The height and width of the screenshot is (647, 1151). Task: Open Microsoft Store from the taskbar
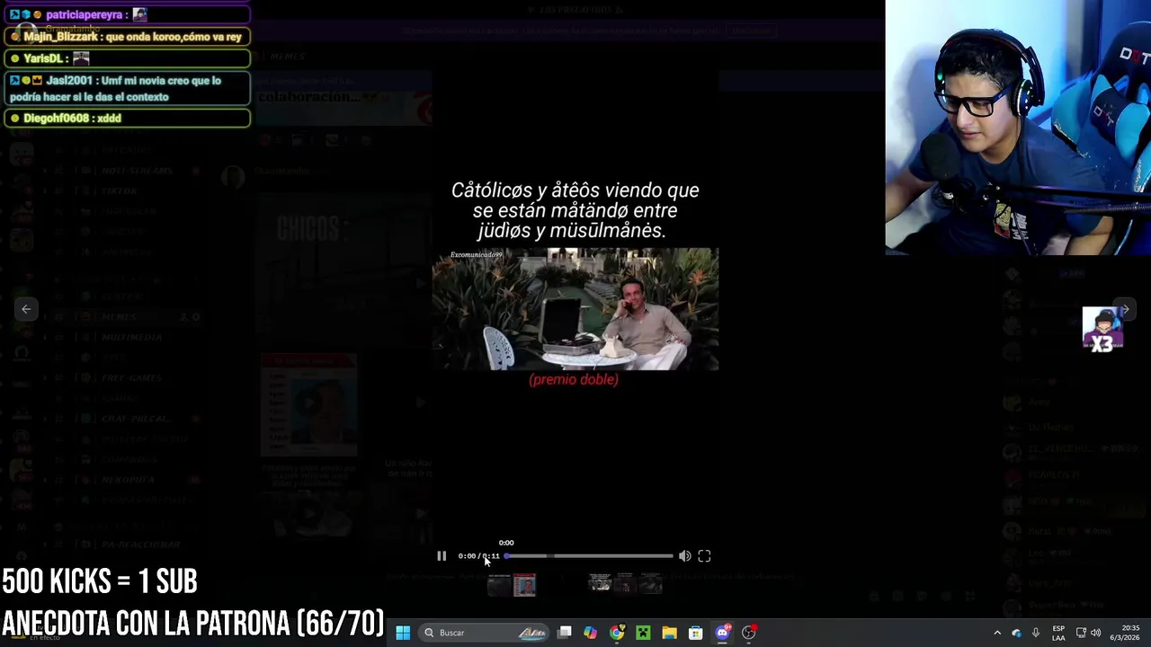(695, 633)
